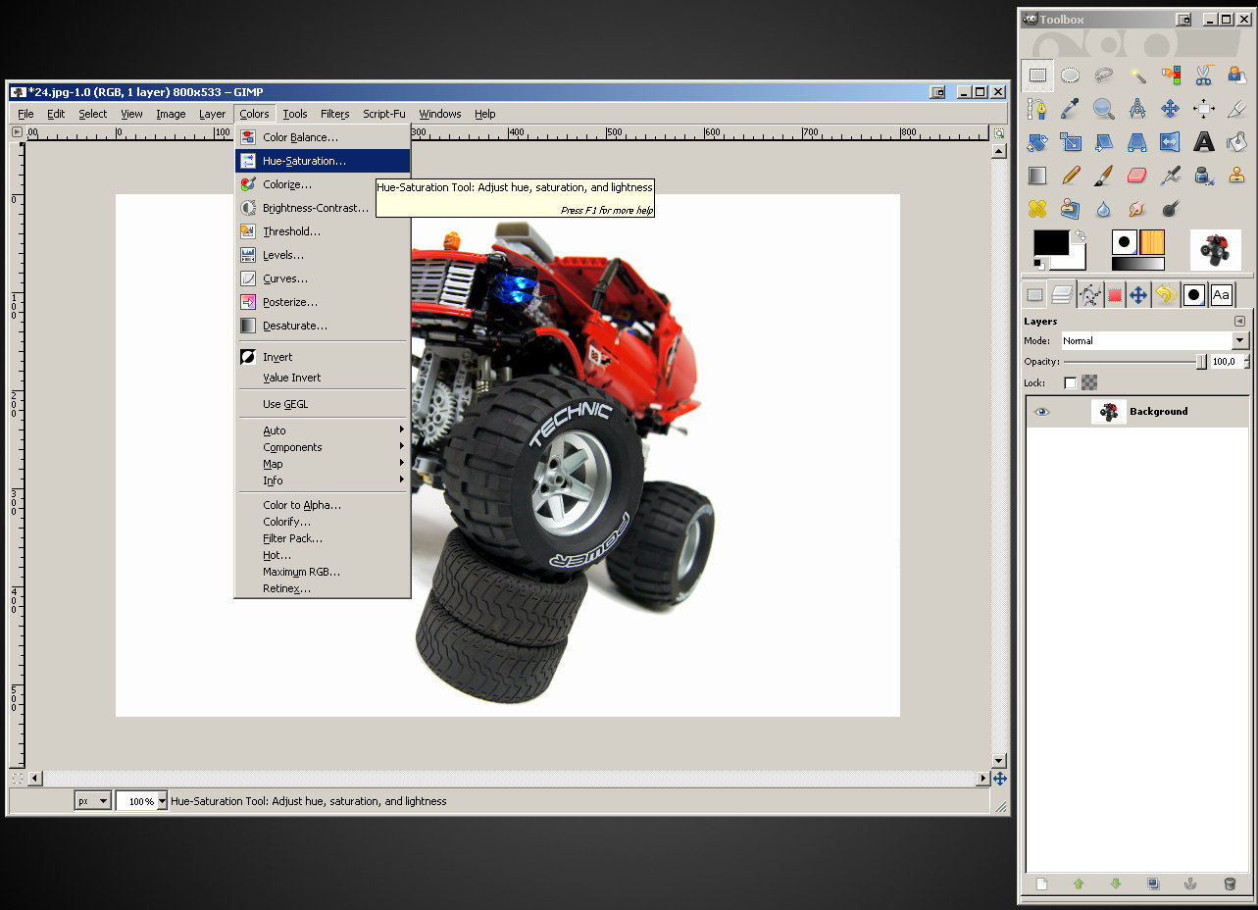Expand the Info submenu
Image resolution: width=1258 pixels, height=910 pixels.
(x=322, y=480)
